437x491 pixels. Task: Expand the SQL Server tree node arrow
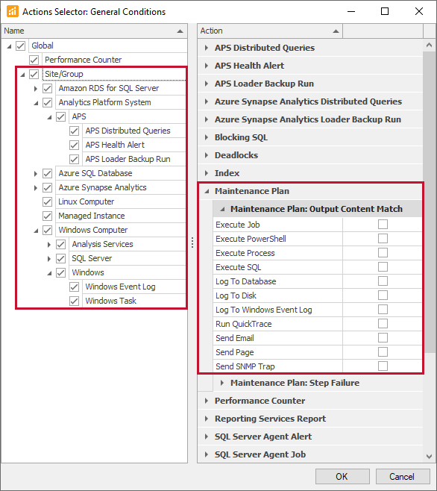49,259
